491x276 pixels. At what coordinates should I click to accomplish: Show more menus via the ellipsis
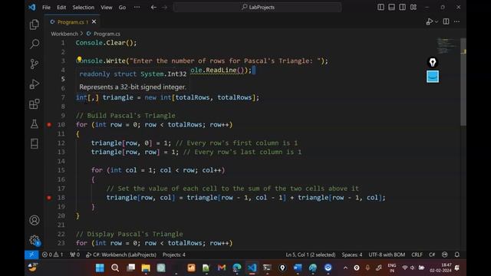137,7
